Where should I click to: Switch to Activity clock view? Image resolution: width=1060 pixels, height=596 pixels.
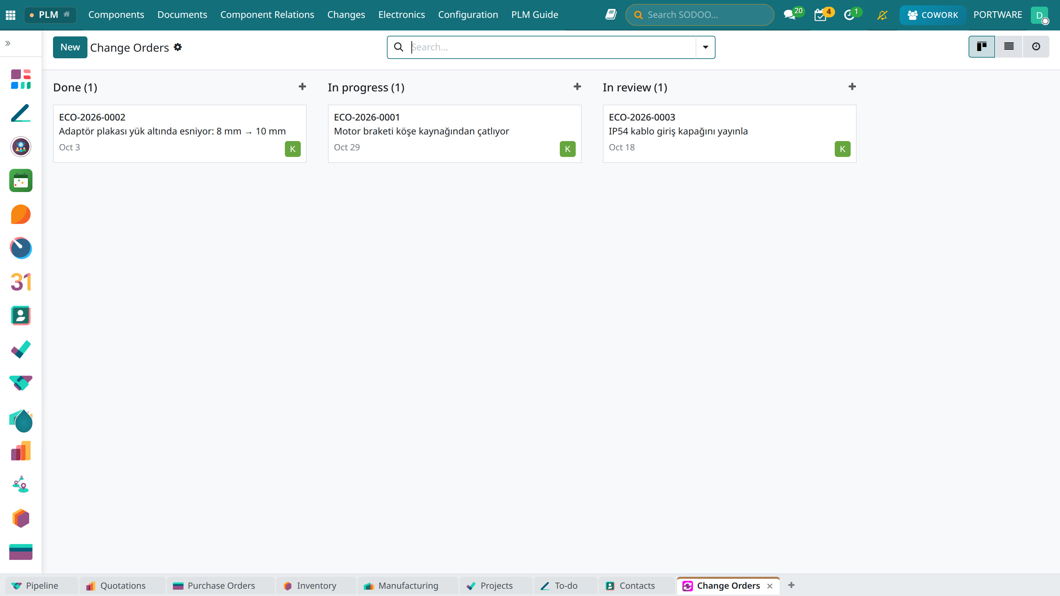pos(1036,46)
